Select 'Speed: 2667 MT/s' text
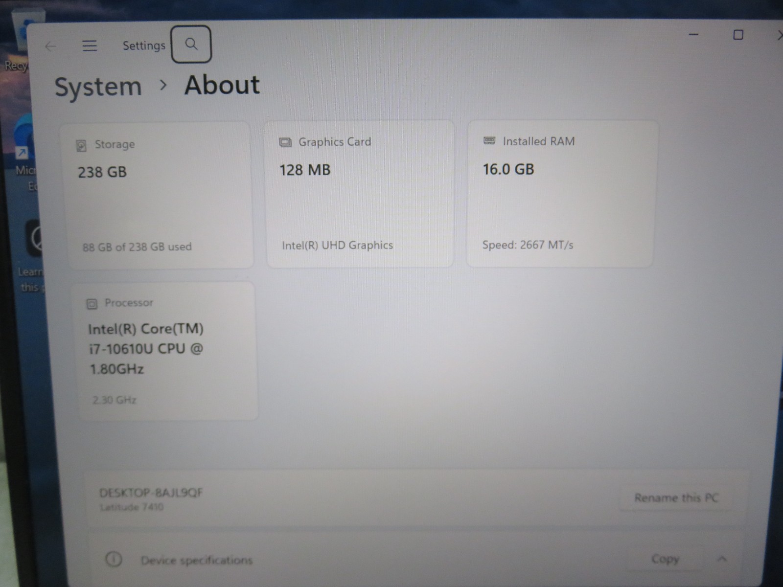This screenshot has height=587, width=783. coord(528,245)
